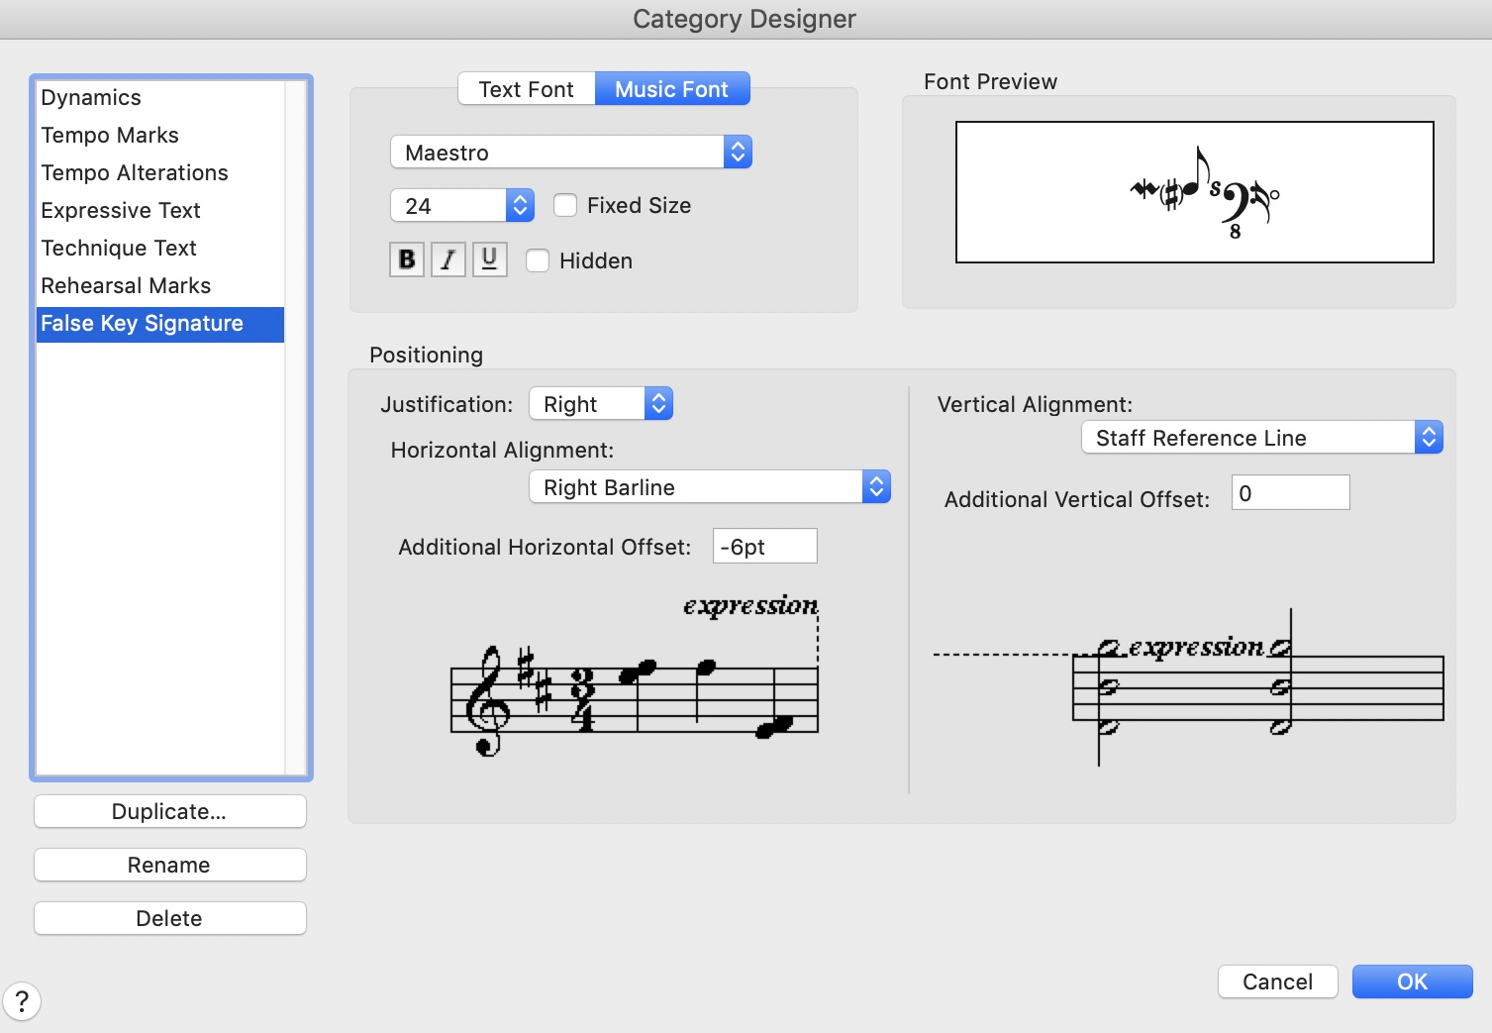Enable the Fixed Size checkbox
Viewport: 1492px width, 1033px height.
click(x=564, y=205)
